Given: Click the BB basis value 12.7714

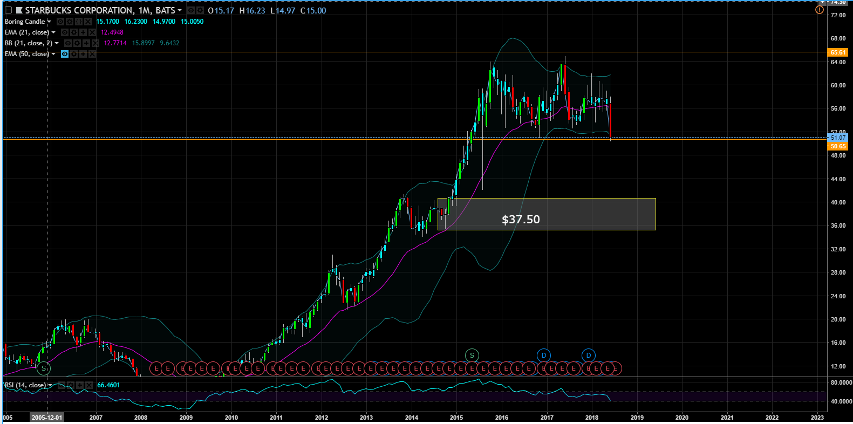Looking at the screenshot, I should coord(115,43).
